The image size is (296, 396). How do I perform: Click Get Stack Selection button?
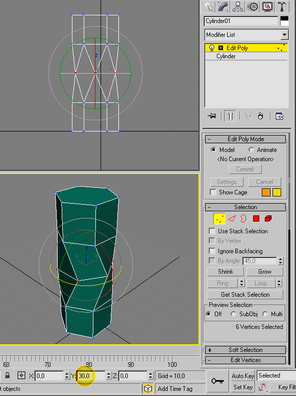[x=245, y=295]
